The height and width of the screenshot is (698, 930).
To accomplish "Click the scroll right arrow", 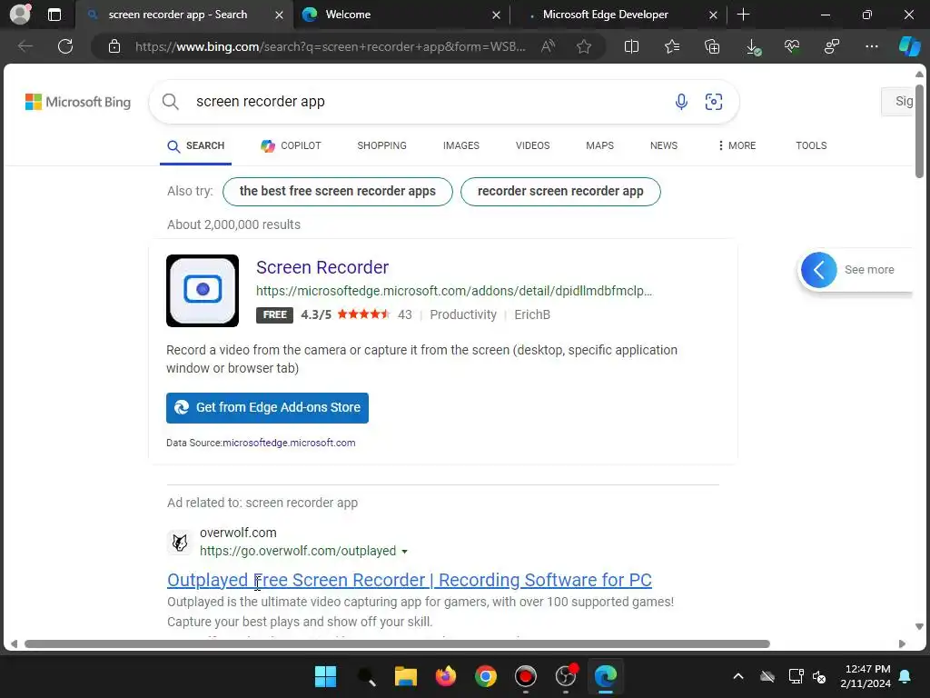I will (902, 644).
